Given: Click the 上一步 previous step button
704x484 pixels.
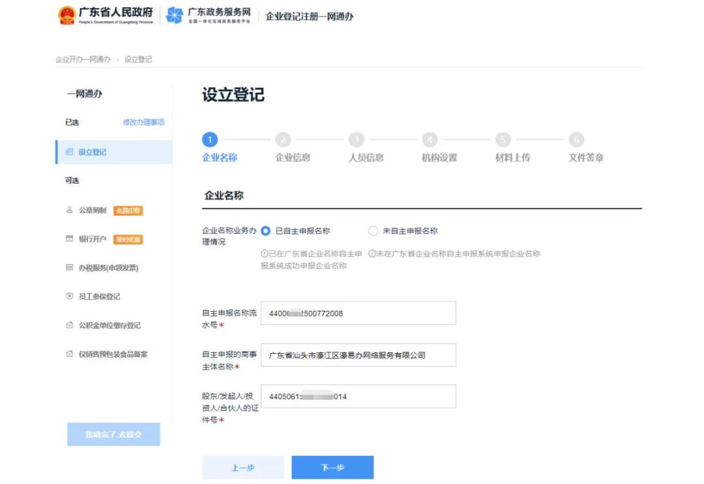Looking at the screenshot, I should tap(243, 467).
